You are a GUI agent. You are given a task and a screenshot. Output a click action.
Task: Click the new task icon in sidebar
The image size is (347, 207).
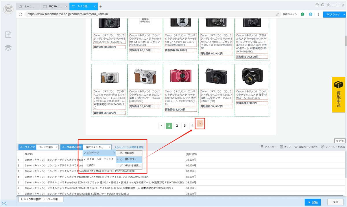pos(8,35)
